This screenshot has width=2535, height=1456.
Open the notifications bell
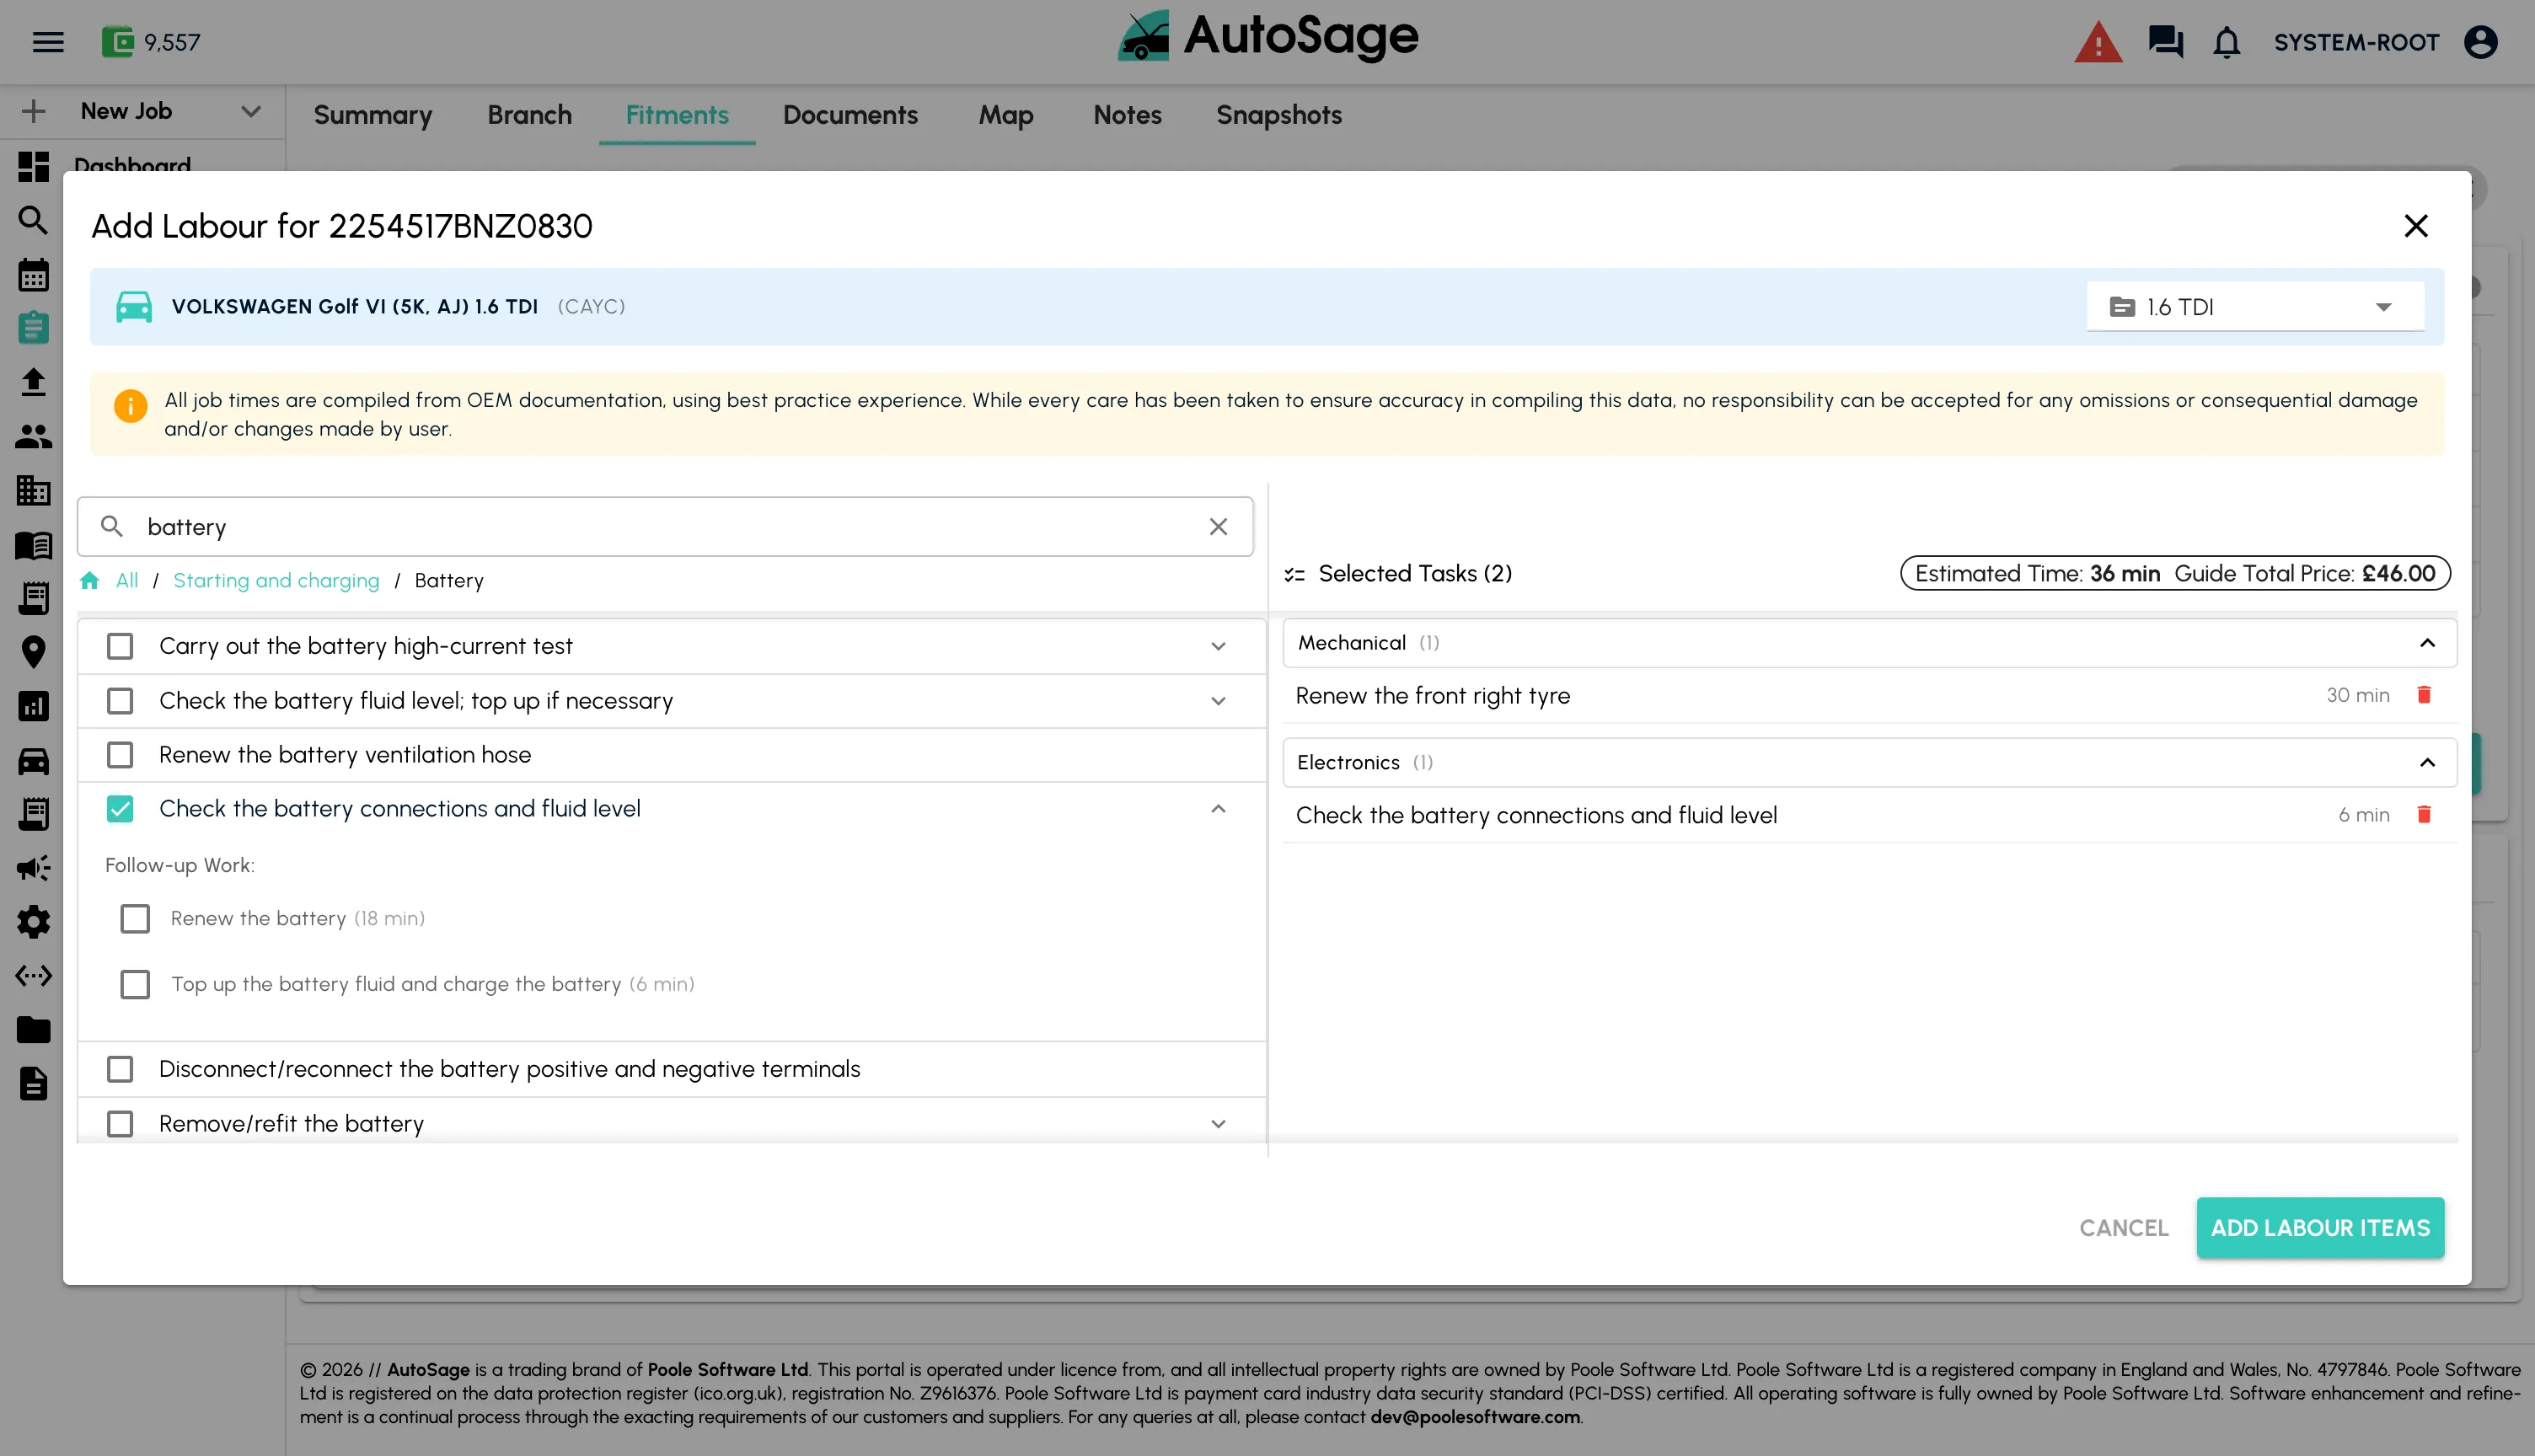2227,42
